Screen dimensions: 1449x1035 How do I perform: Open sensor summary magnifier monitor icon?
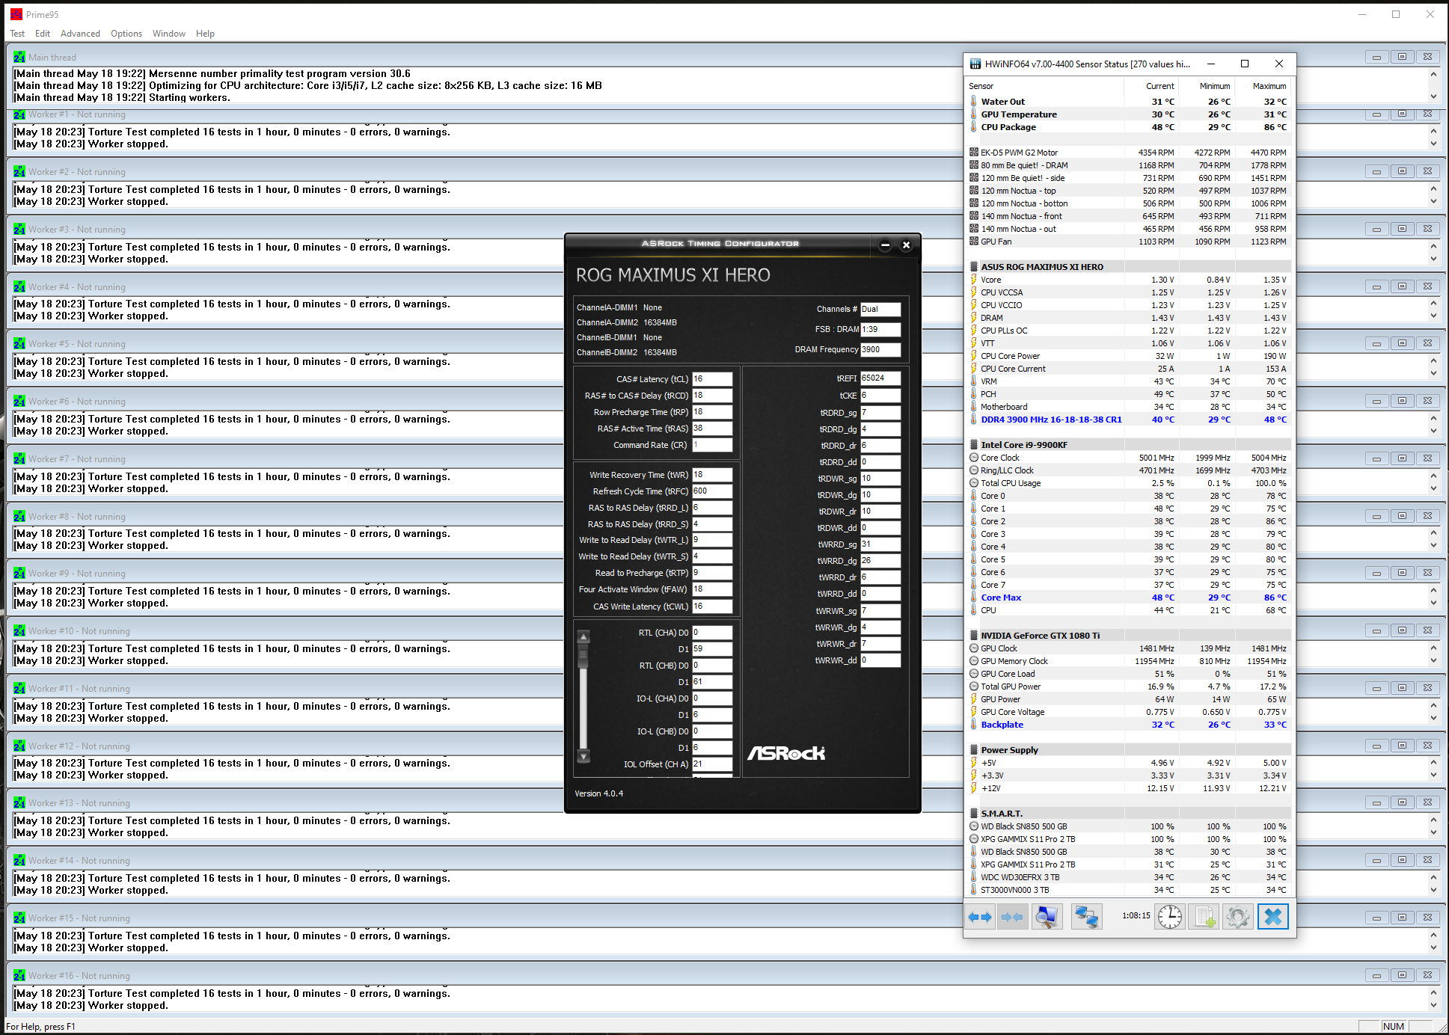[x=1047, y=917]
